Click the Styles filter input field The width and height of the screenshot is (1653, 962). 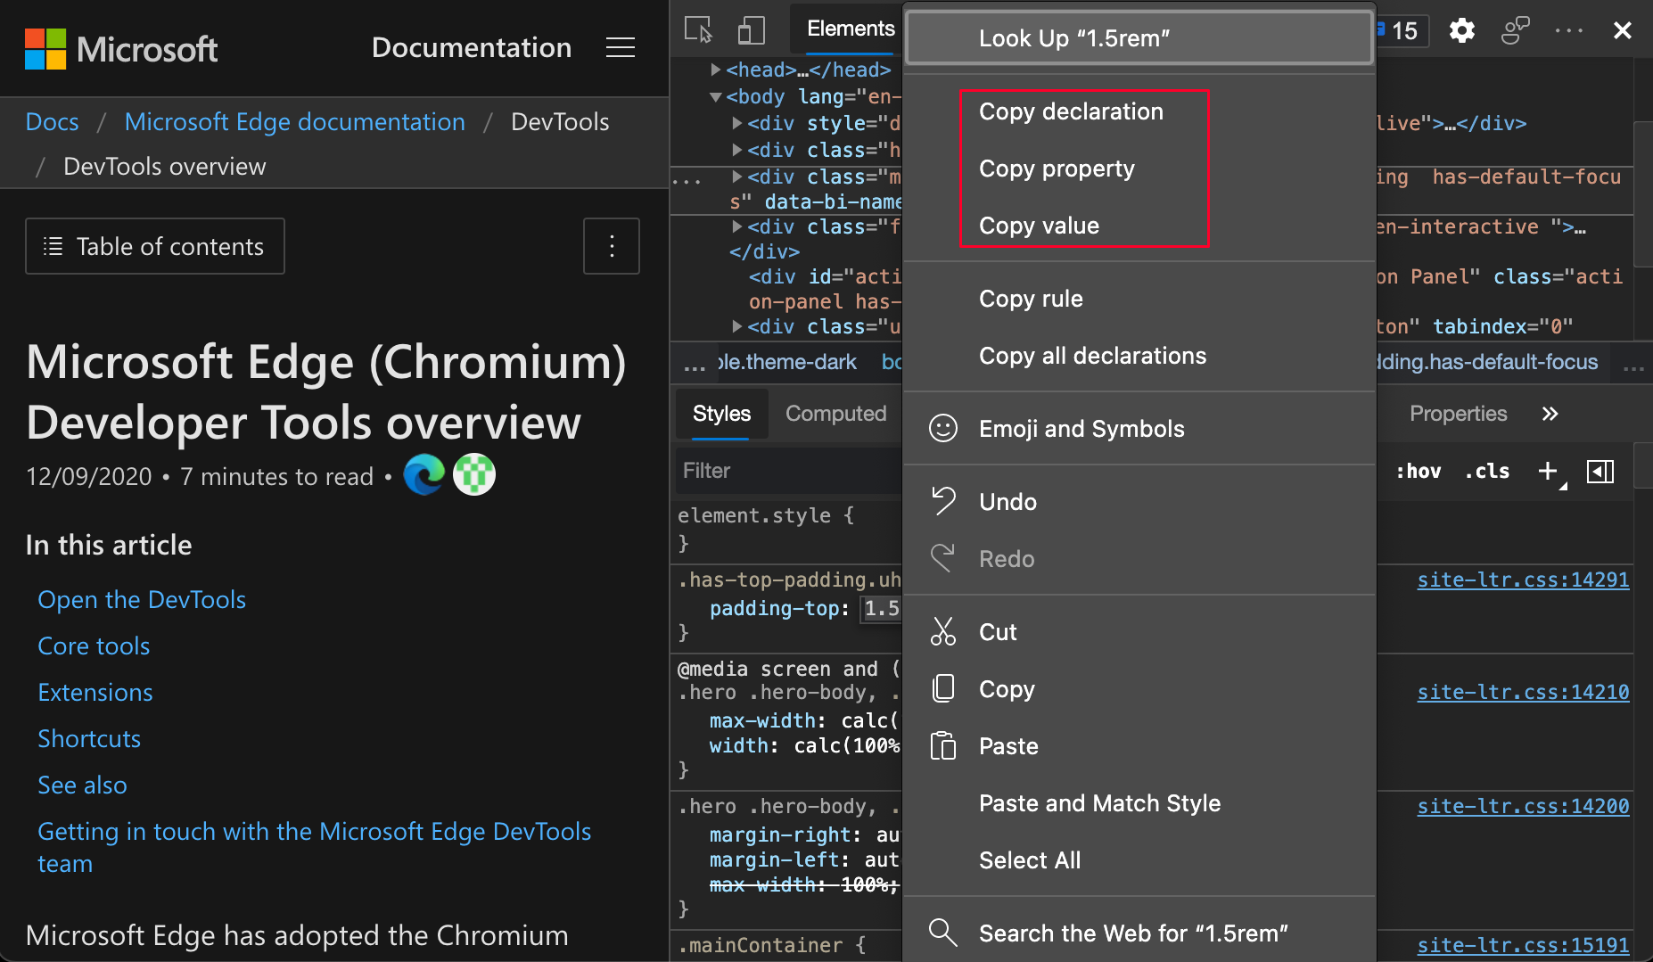coord(785,471)
